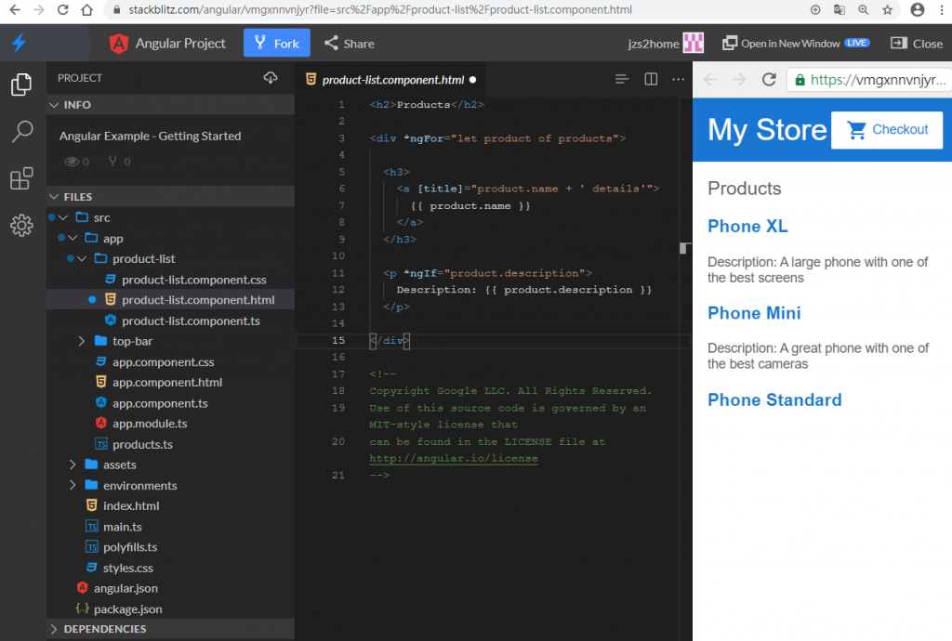Click browser back arrow
This screenshot has height=641, width=952.
(15, 9)
